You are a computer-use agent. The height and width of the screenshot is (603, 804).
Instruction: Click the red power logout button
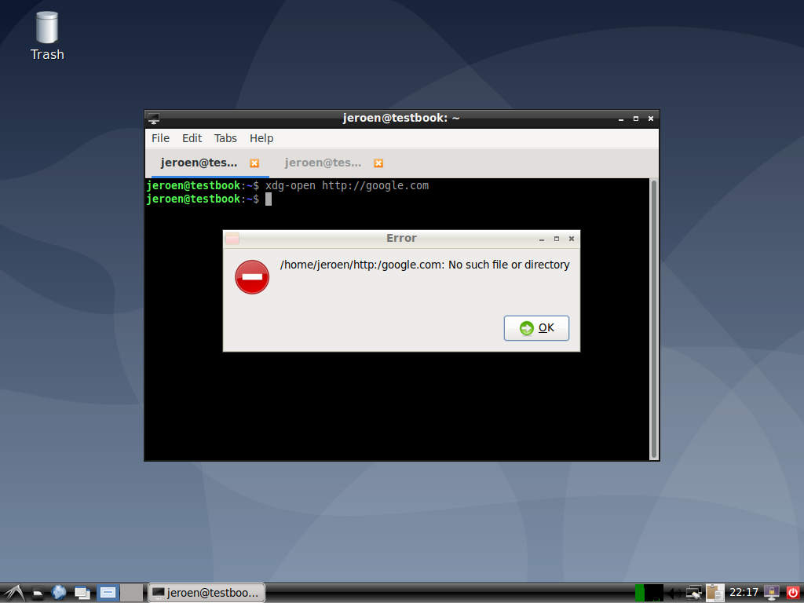pos(793,594)
